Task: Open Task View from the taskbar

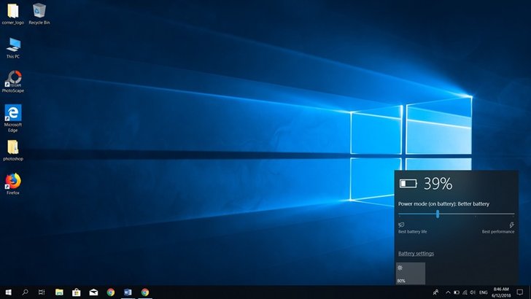Action: coord(42,292)
